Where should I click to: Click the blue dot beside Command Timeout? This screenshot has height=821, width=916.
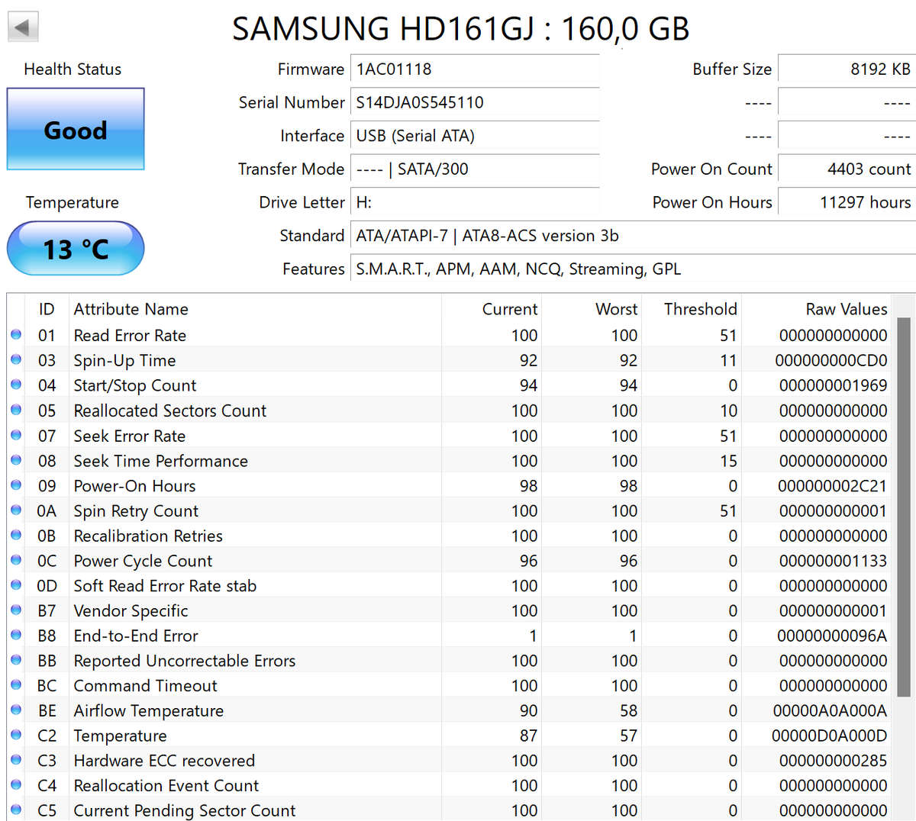[x=16, y=686]
